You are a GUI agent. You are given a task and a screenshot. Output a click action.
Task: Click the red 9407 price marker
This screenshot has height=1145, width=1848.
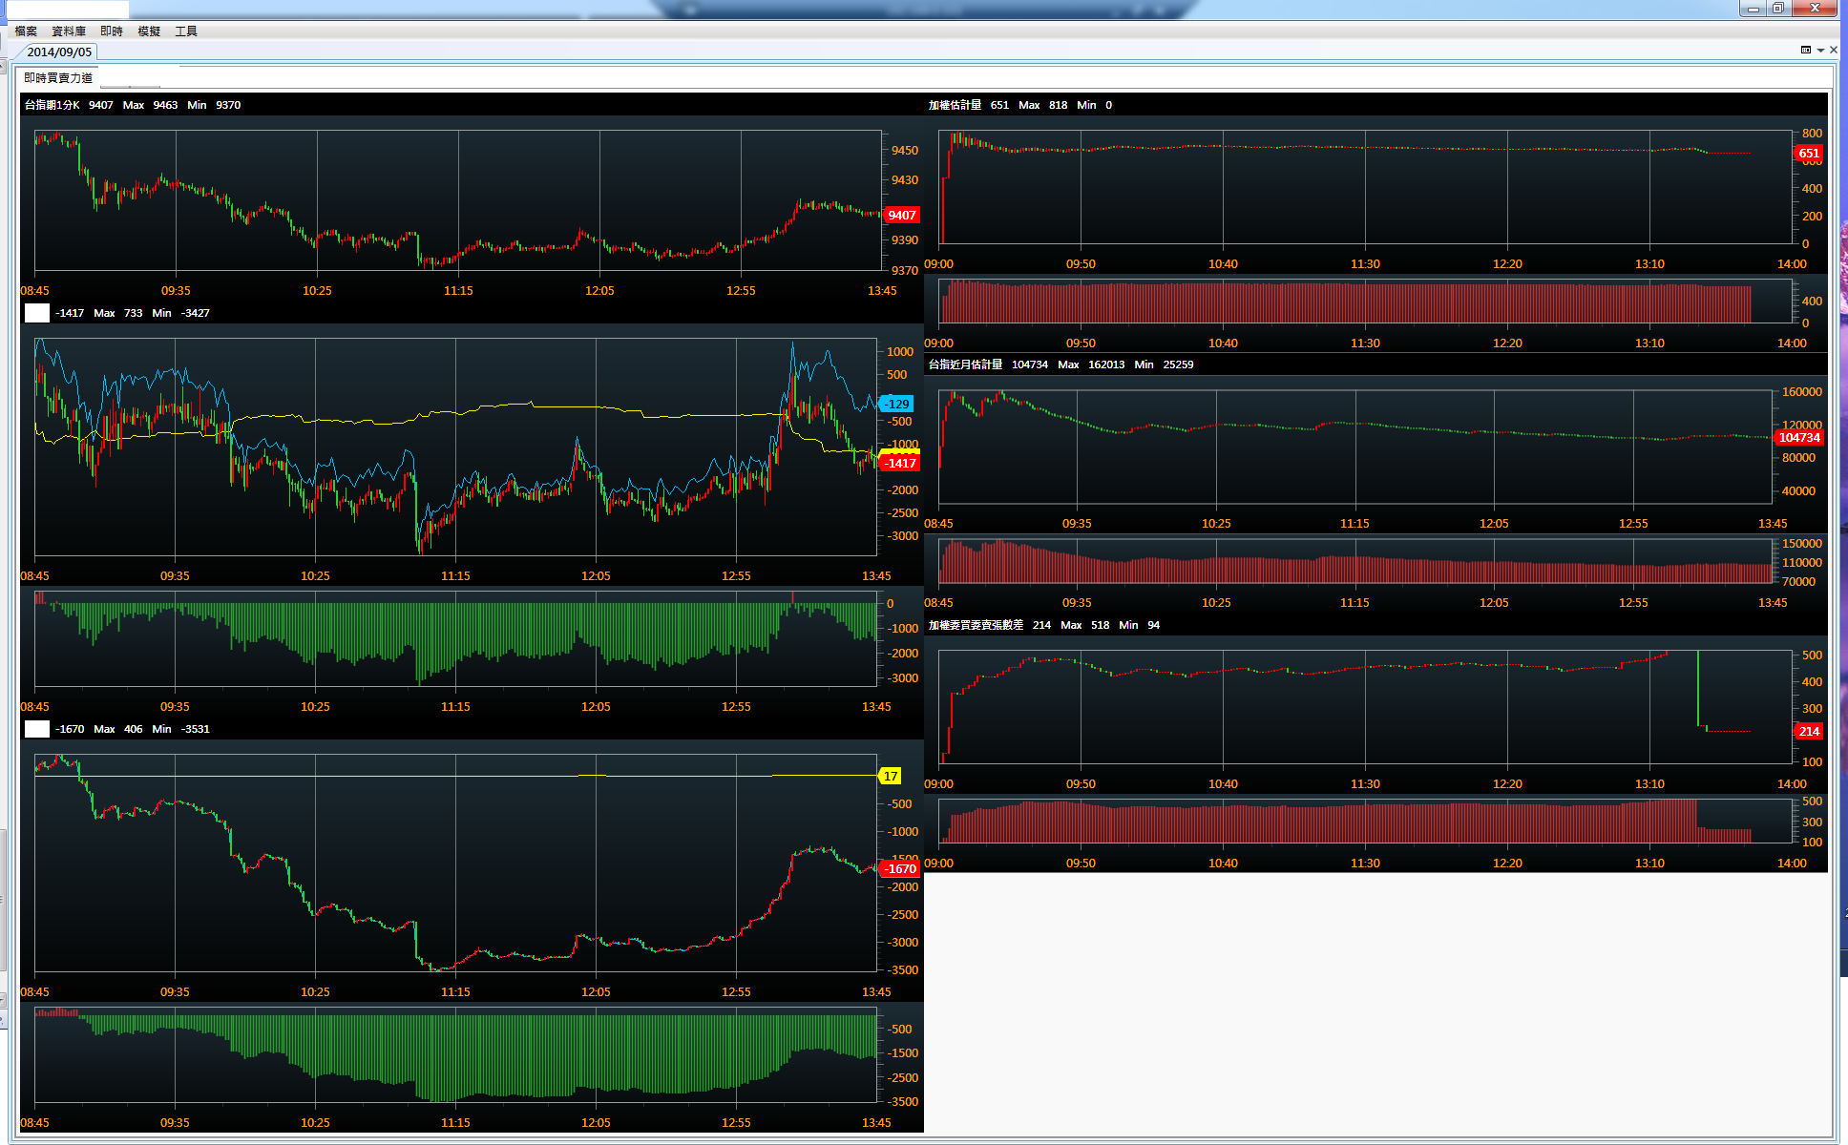click(x=901, y=216)
